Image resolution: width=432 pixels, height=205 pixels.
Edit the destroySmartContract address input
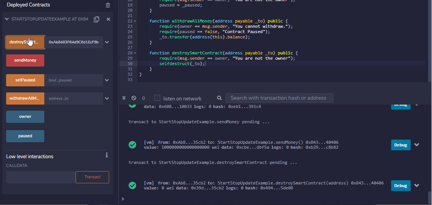coord(74,42)
